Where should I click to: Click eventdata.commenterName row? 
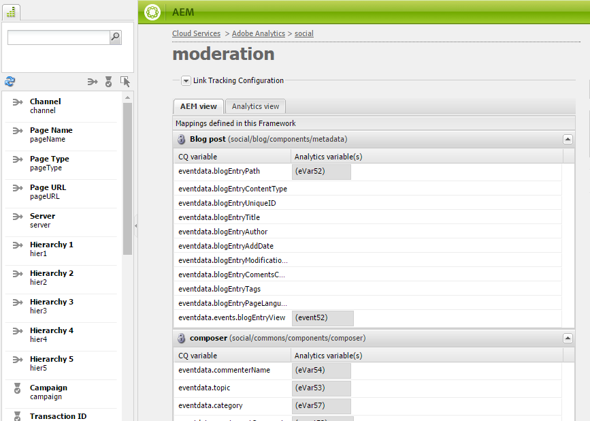pyautogui.click(x=368, y=371)
